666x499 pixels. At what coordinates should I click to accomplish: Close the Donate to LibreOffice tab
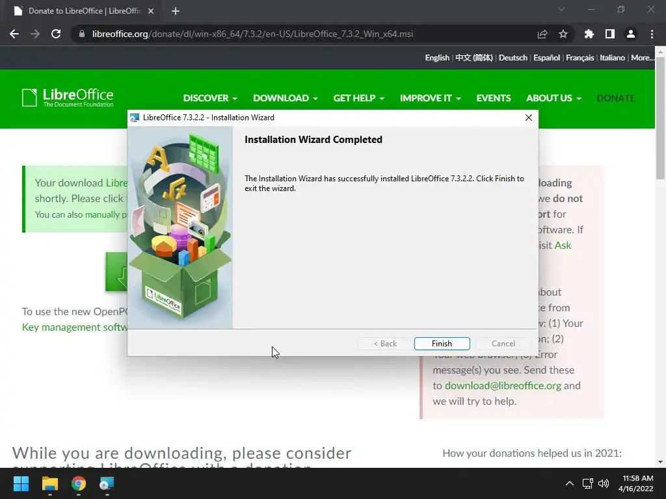click(151, 11)
